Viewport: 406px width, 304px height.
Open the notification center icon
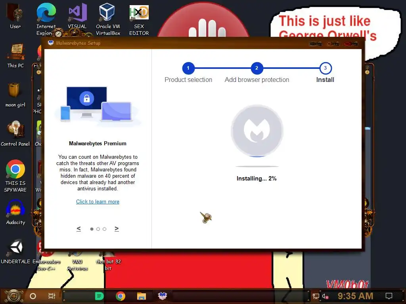coord(389,296)
